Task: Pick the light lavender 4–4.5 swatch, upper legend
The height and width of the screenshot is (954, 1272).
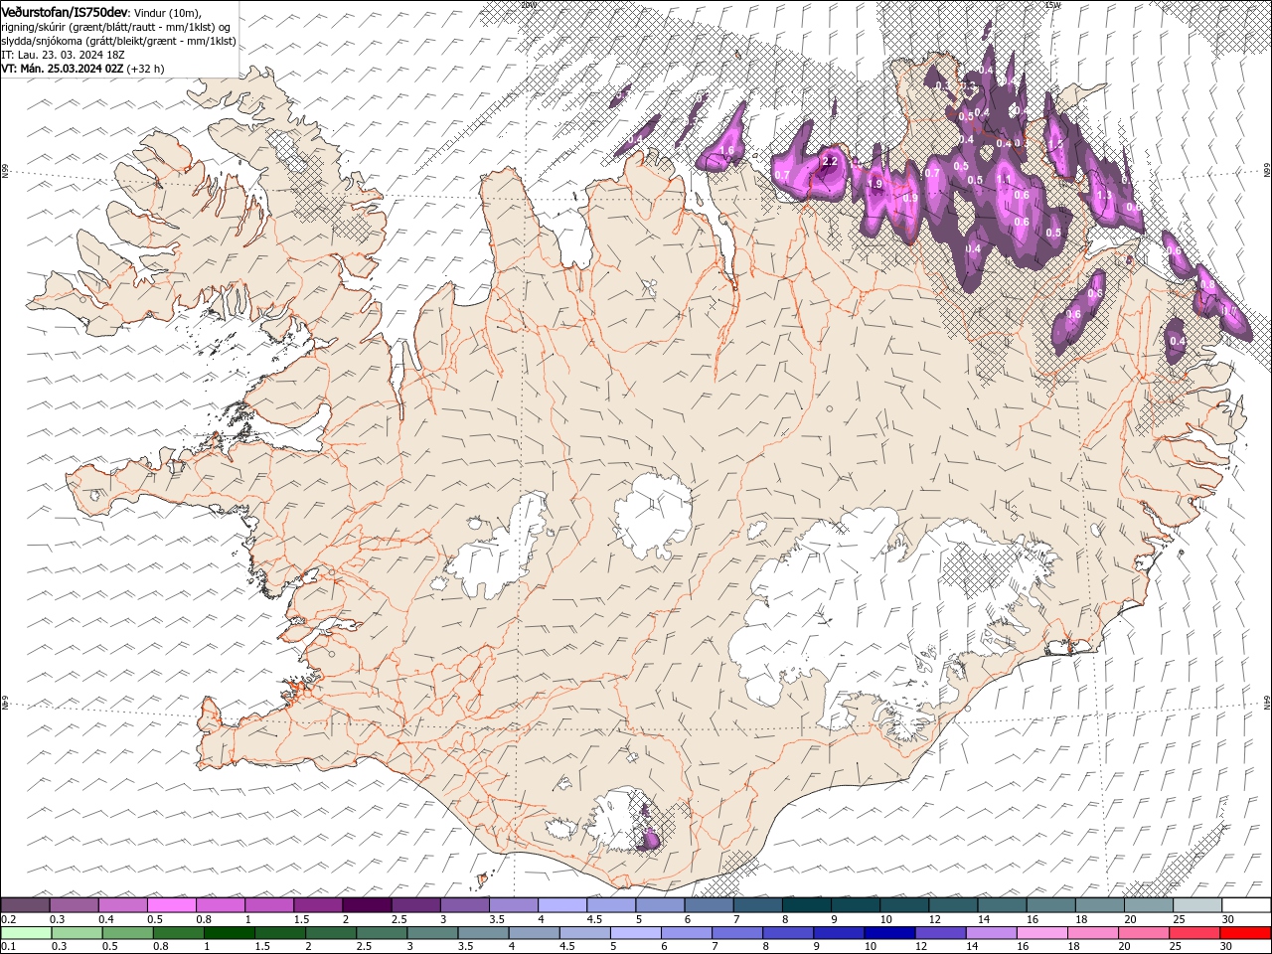Action: [562, 905]
